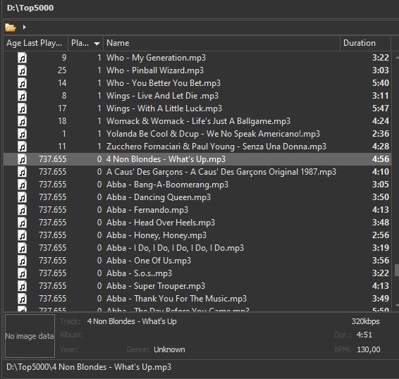Click music icon of Abba - S.o.s.
The width and height of the screenshot is (399, 379).
coord(22,273)
